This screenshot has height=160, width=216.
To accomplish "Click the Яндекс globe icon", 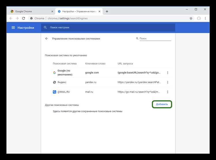I will point(54,82).
